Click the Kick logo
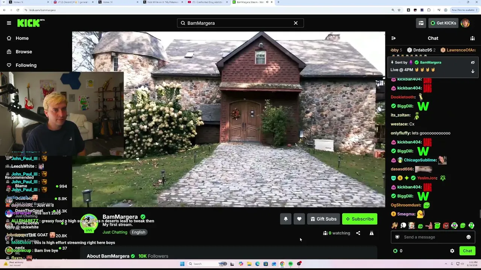Image resolution: width=481 pixels, height=270 pixels. point(31,23)
